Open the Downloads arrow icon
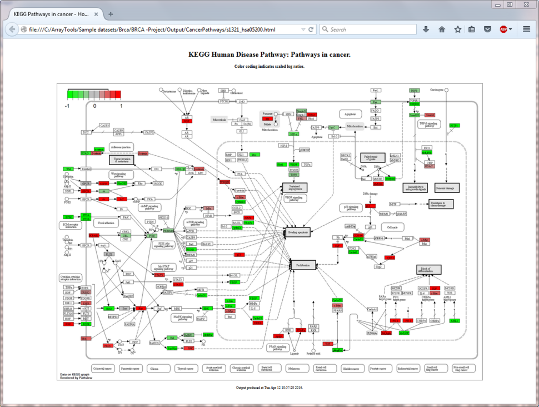 426,29
